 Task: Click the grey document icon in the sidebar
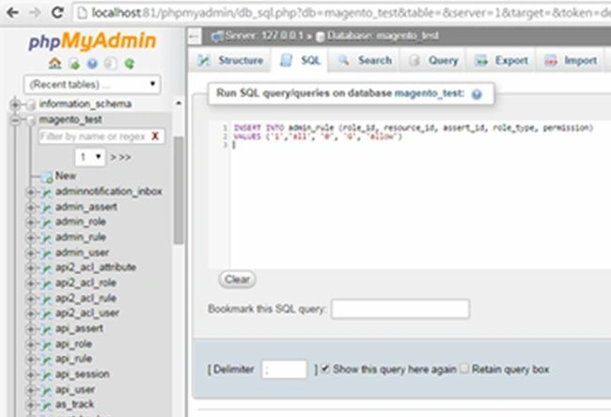tap(111, 64)
